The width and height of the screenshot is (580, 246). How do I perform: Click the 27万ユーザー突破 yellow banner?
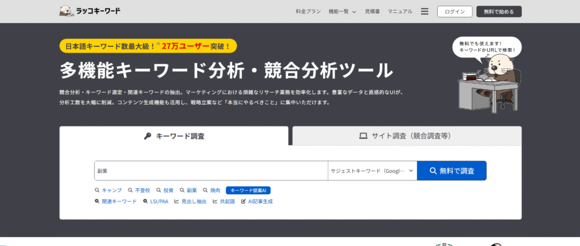pos(148,46)
